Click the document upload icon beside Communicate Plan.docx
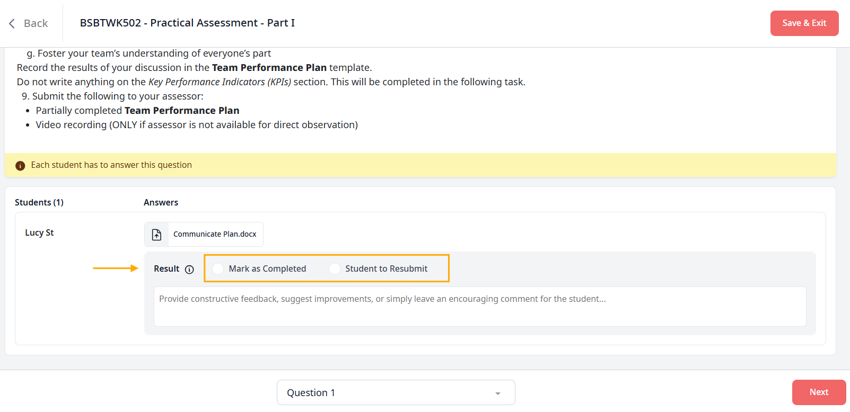This screenshot has height=412, width=850. pos(157,235)
